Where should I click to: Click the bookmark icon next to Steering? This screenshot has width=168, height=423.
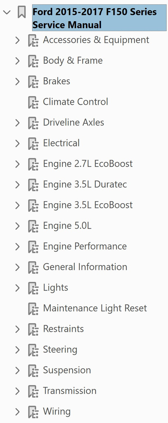pos(33,350)
